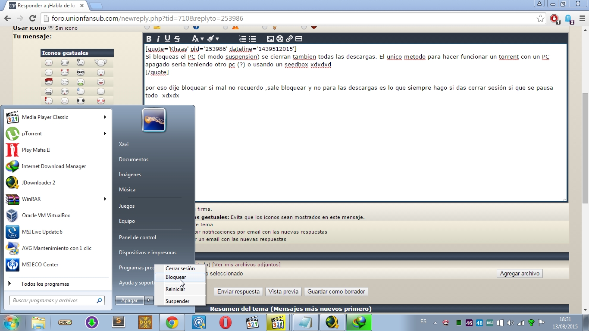Open the arrow next to the Apagar button
This screenshot has width=589, height=331.
[x=149, y=300]
